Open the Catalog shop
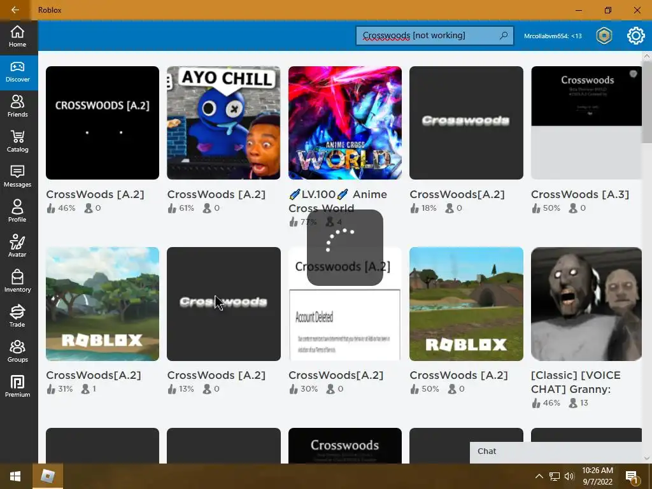This screenshot has height=489, width=652. point(17,142)
